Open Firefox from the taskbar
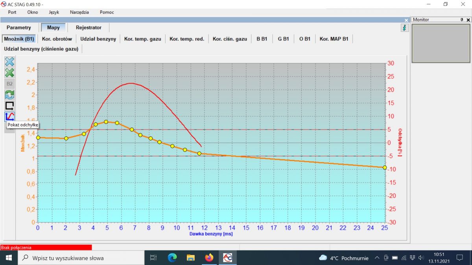The image size is (472, 265). 209,258
